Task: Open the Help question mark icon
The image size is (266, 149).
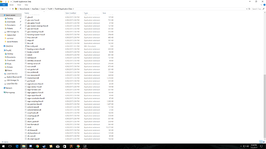Action: tap(264, 5)
